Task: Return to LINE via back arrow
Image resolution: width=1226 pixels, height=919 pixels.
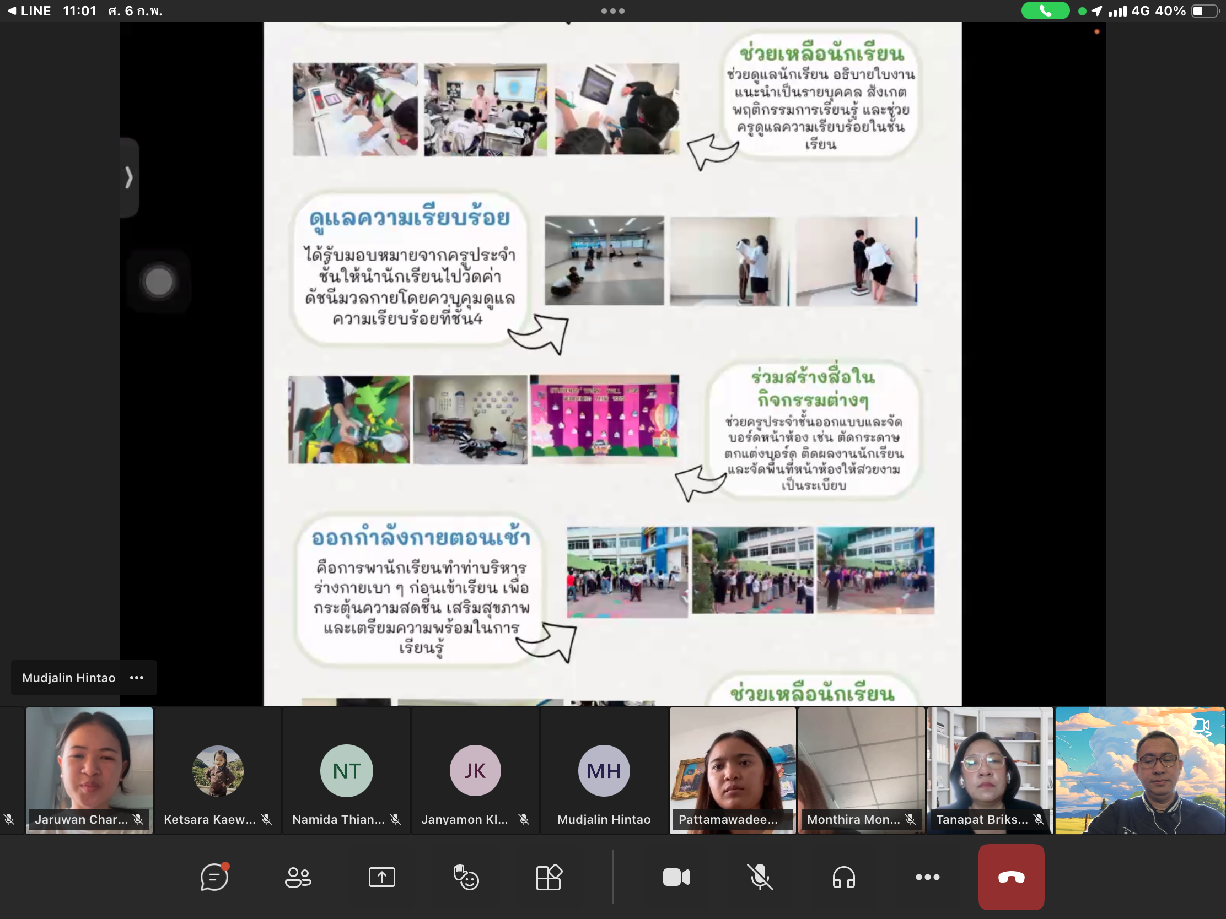Action: click(29, 11)
